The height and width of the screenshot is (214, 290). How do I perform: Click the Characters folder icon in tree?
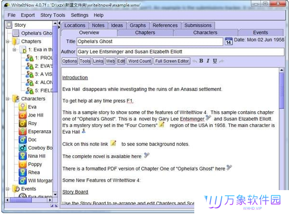[x=16, y=98]
